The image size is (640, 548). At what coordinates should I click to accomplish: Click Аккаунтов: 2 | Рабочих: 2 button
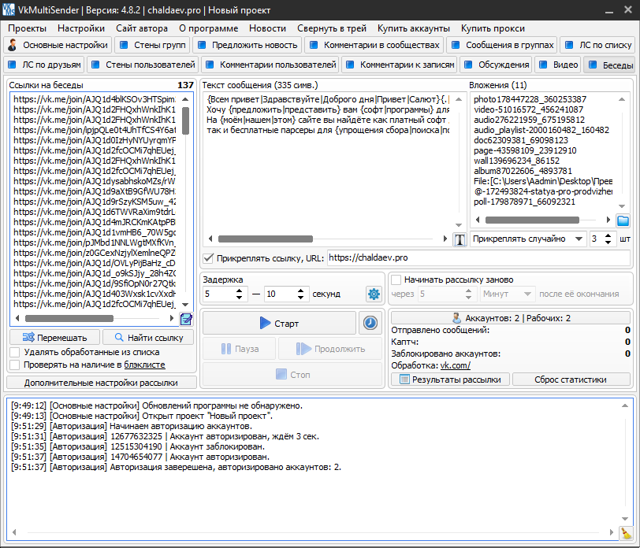click(x=511, y=318)
